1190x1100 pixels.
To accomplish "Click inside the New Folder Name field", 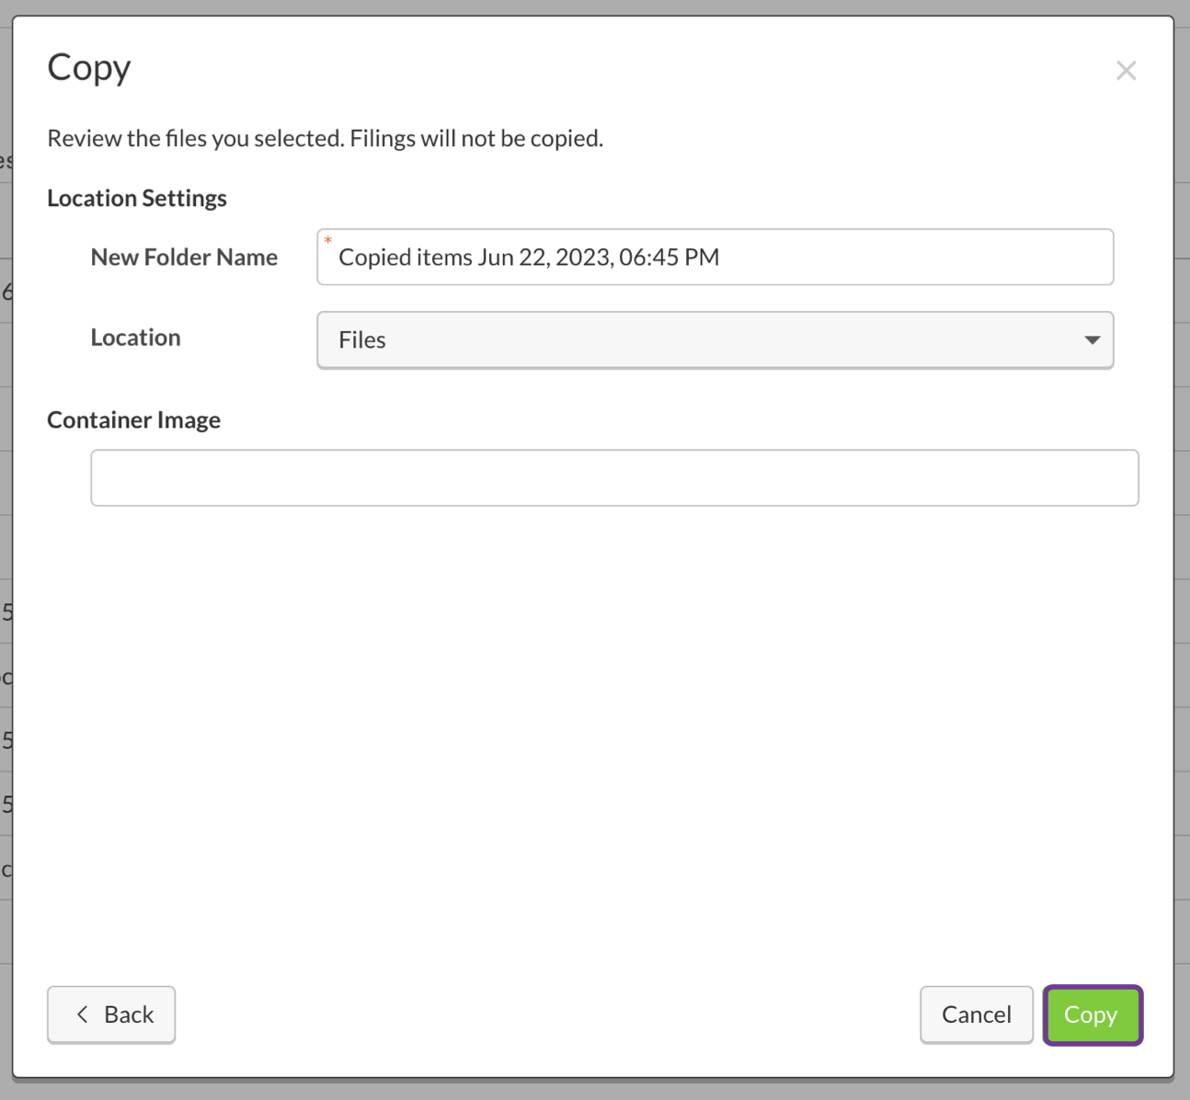I will point(715,258).
